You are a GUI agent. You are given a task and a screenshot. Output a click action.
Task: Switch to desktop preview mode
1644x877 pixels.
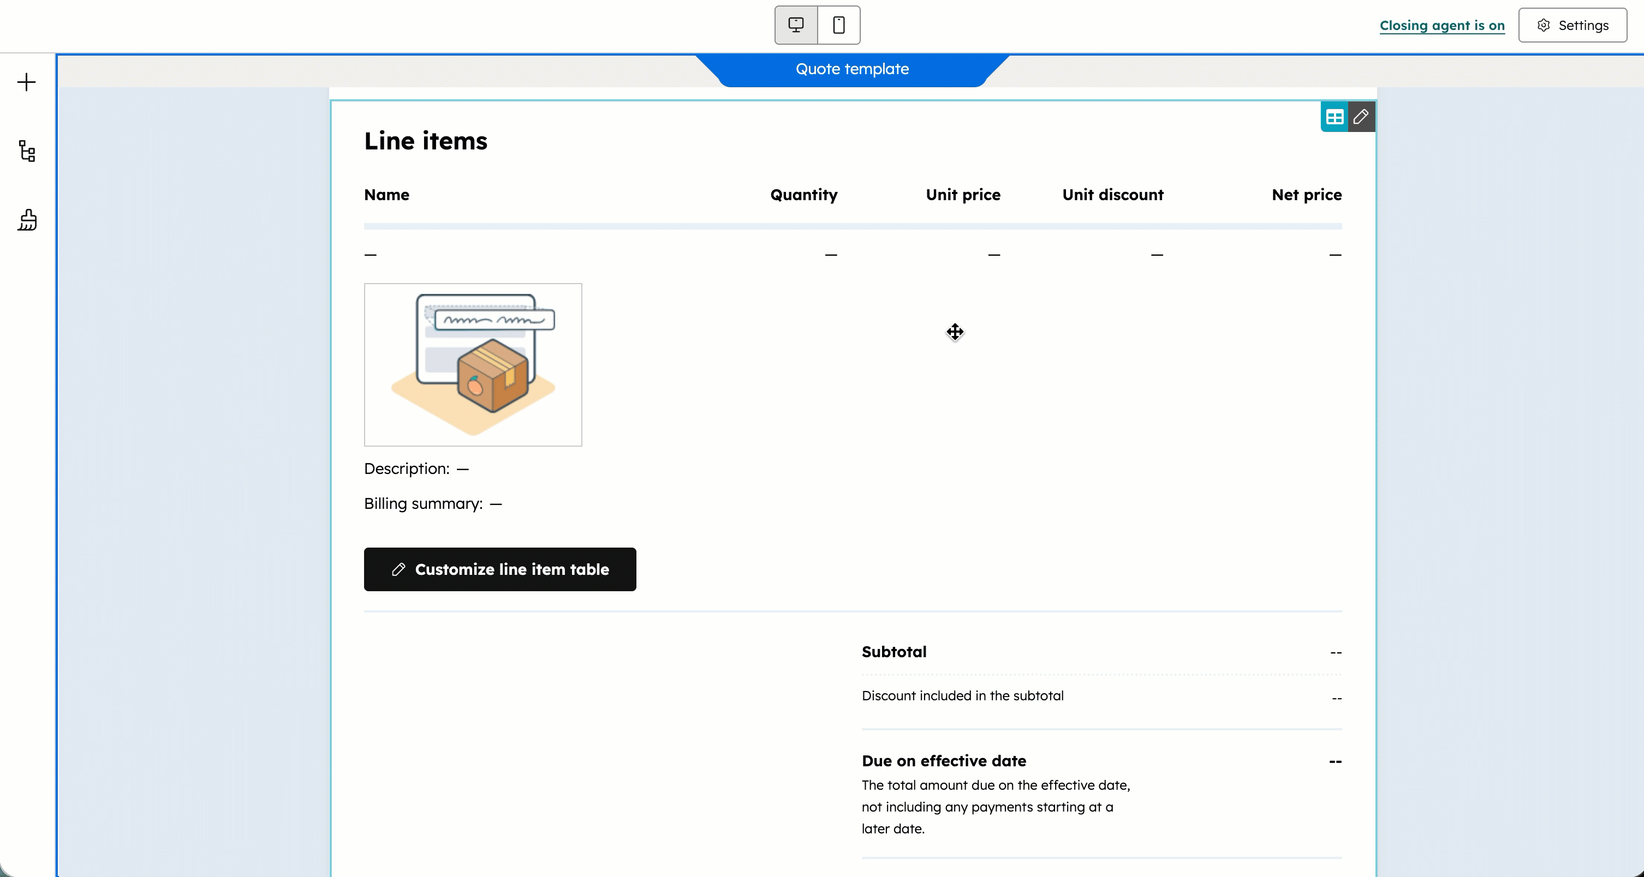click(x=795, y=25)
